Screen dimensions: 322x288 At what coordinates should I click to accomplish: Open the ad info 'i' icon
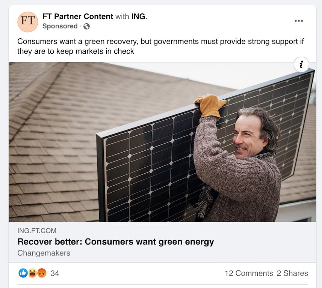[x=301, y=64]
